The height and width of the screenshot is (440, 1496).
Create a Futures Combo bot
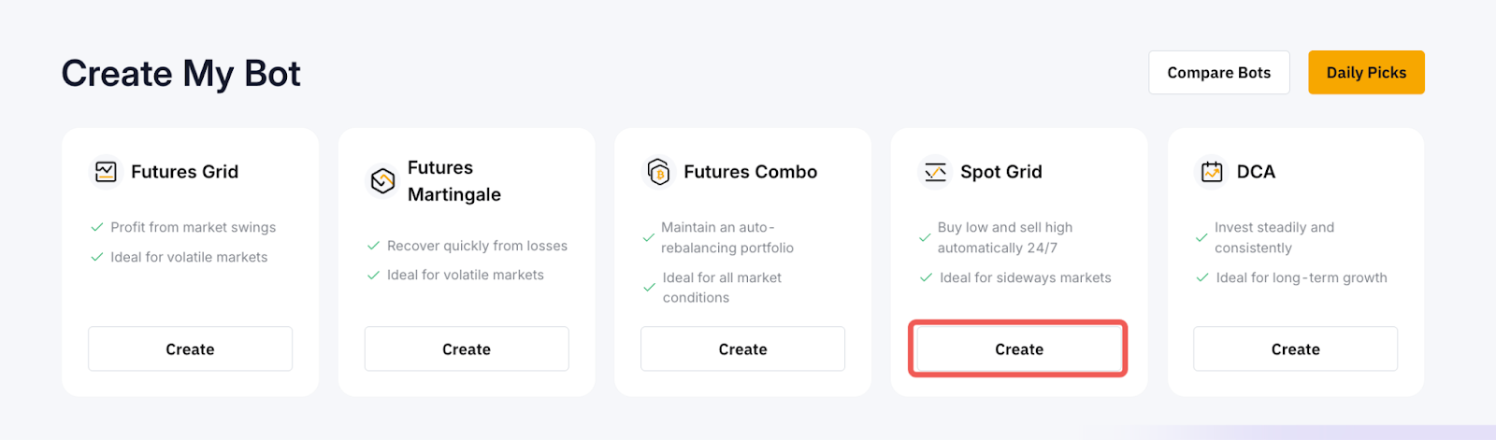pyautogui.click(x=742, y=349)
